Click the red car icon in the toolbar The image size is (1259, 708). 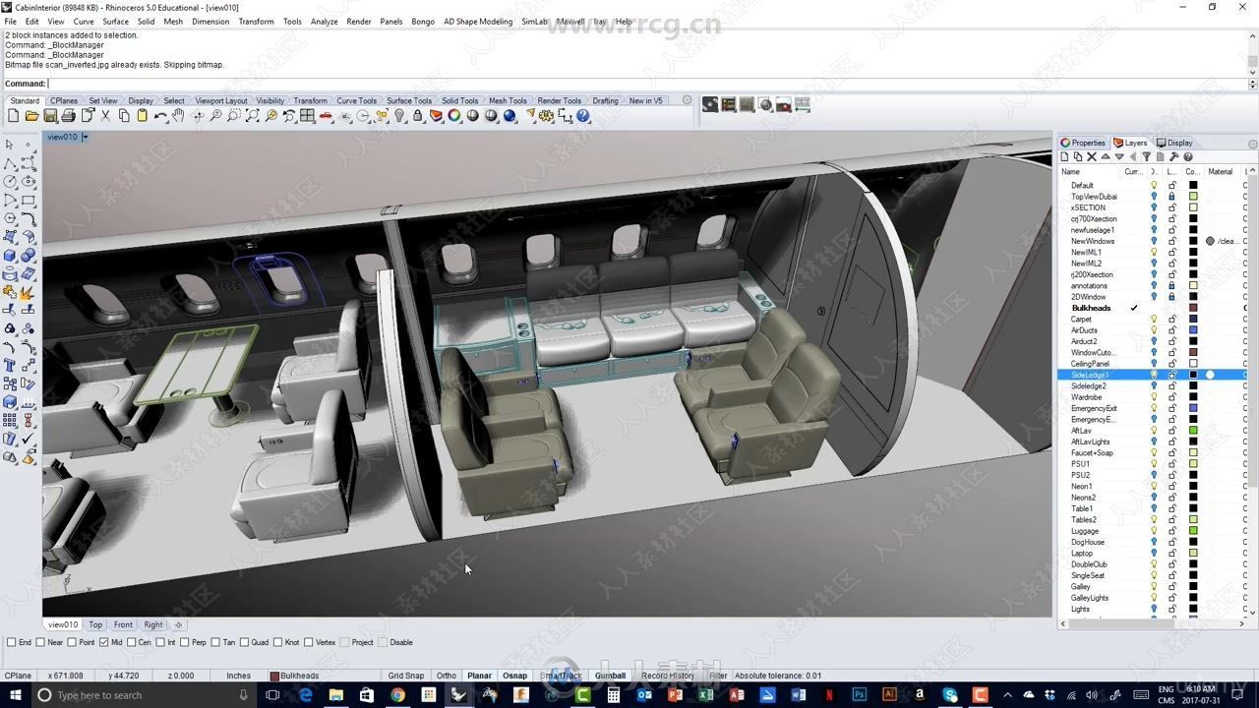(326, 116)
